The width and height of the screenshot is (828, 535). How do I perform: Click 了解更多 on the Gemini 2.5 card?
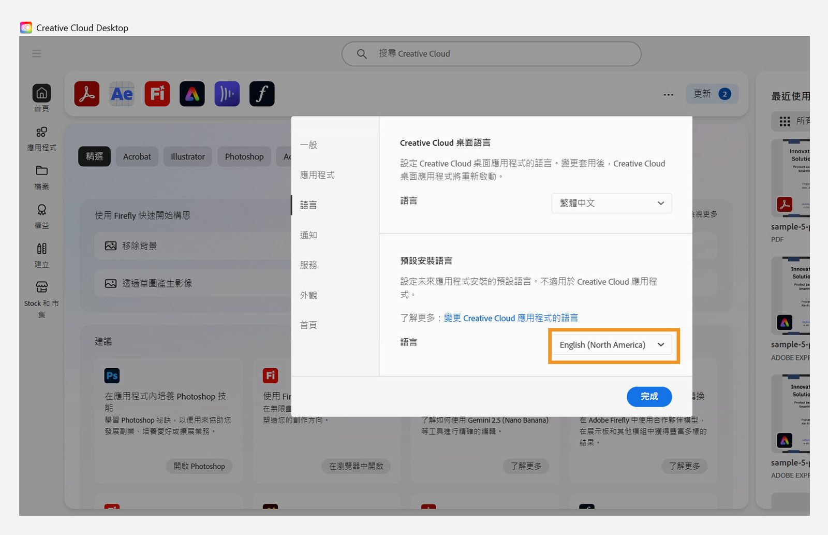pyautogui.click(x=526, y=466)
